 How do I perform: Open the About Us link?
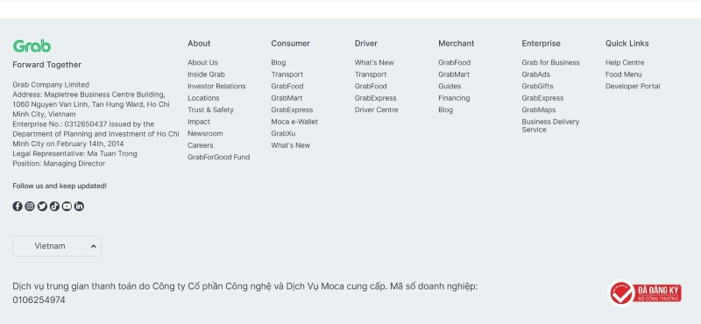pyautogui.click(x=202, y=62)
